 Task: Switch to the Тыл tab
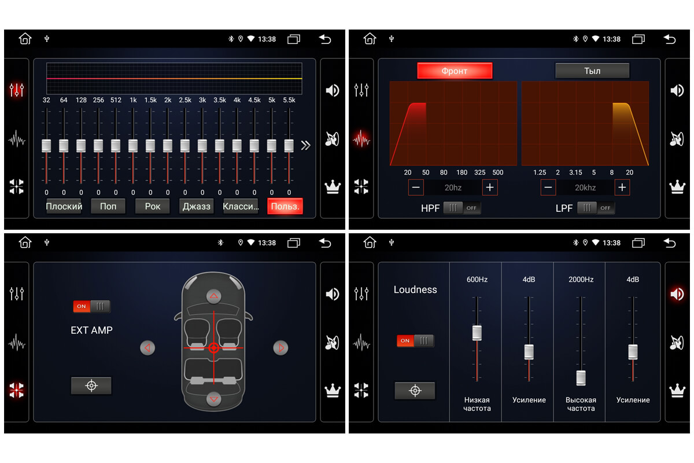point(592,71)
